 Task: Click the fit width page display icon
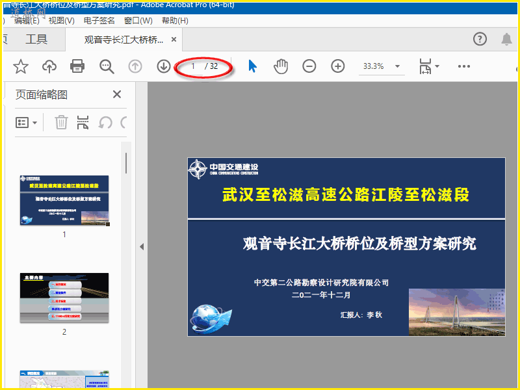pos(425,66)
